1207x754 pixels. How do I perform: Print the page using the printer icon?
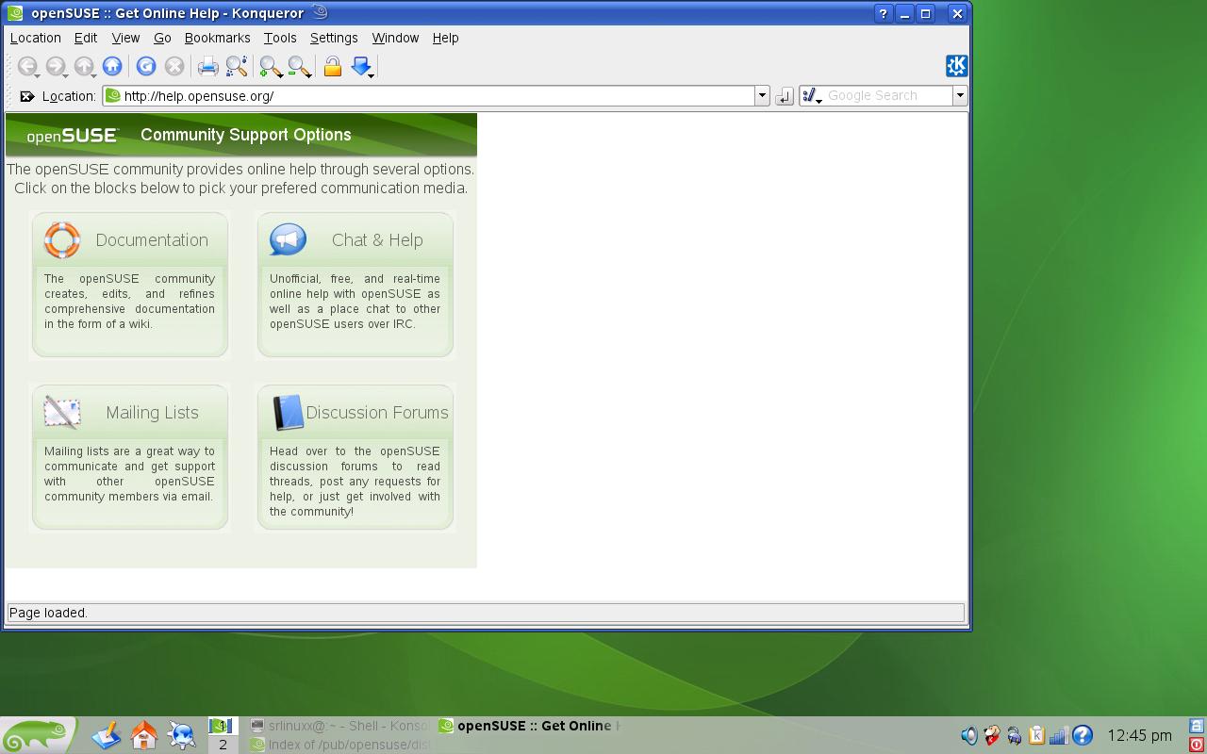point(207,66)
